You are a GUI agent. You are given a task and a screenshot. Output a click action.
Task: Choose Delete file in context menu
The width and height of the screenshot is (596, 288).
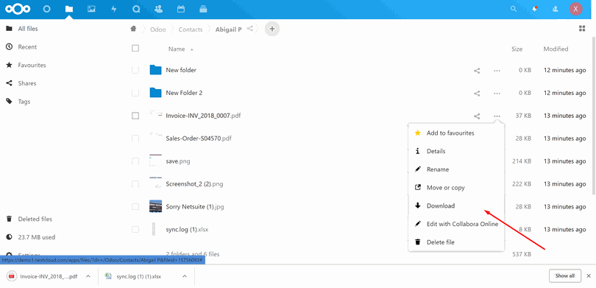pos(456,242)
